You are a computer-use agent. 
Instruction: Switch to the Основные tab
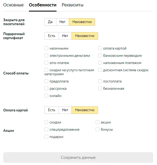click(x=13, y=5)
